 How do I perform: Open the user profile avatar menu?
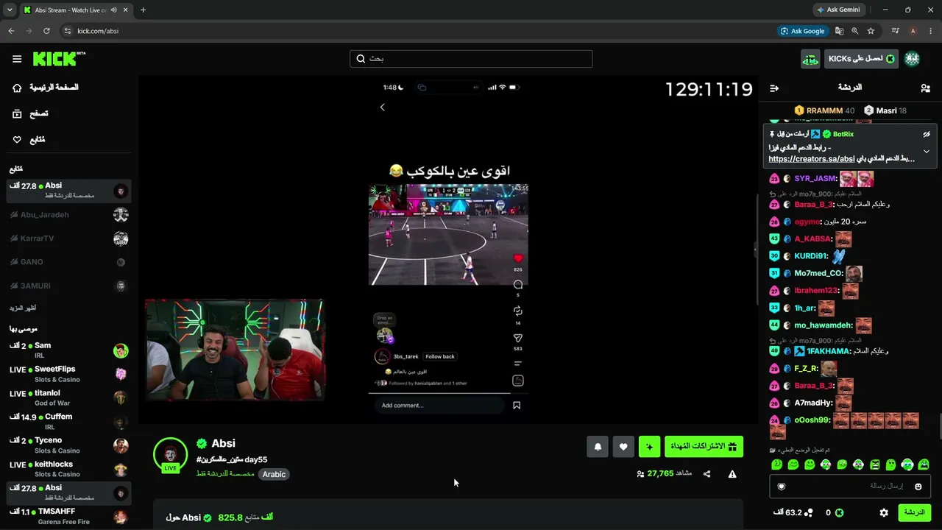click(912, 59)
